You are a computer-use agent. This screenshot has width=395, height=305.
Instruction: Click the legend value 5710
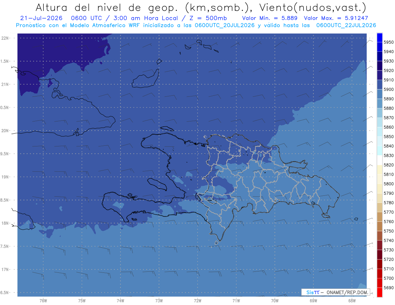tap(389, 269)
